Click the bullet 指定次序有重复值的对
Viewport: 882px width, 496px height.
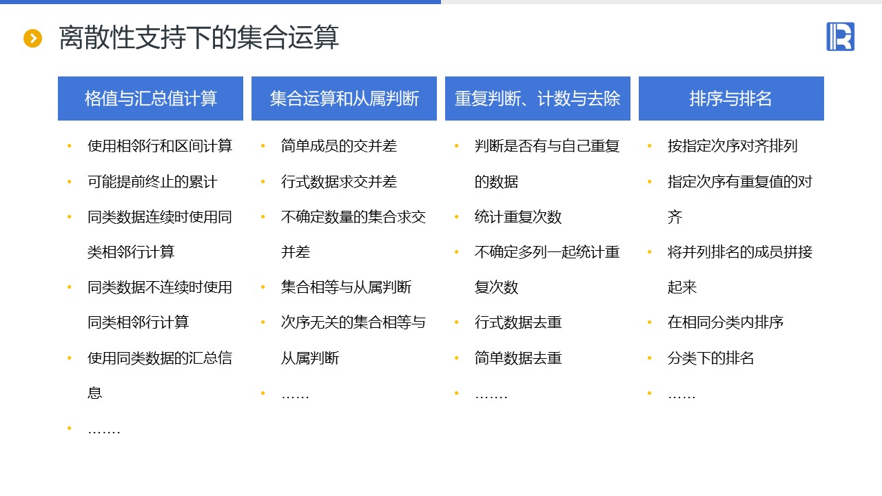(740, 182)
